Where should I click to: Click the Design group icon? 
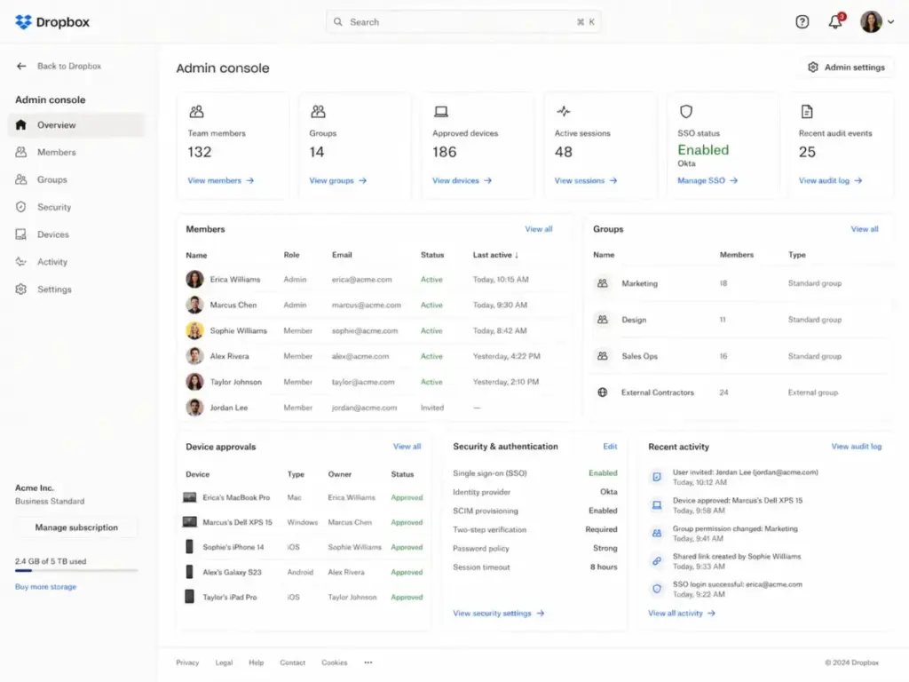[x=603, y=320]
